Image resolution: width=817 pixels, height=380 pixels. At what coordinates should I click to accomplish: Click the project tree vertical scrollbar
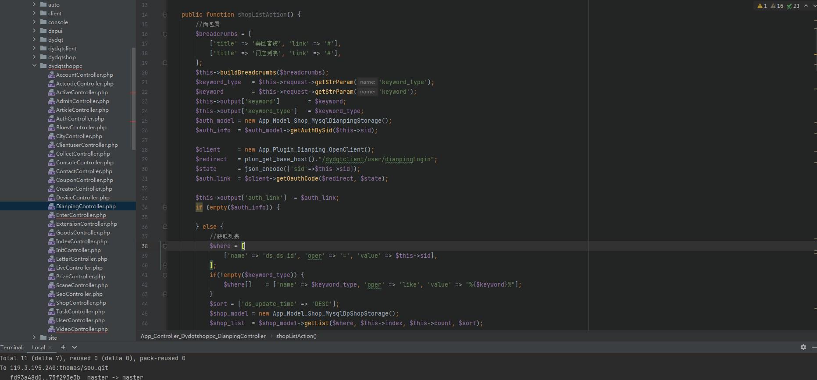[134, 99]
